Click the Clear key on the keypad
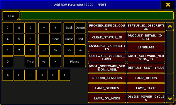This screenshot has height=105, width=176. click(x=55, y=39)
